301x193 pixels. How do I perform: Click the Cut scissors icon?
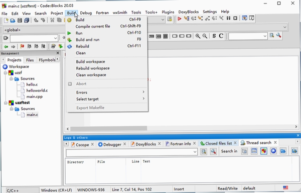click(x=52, y=20)
